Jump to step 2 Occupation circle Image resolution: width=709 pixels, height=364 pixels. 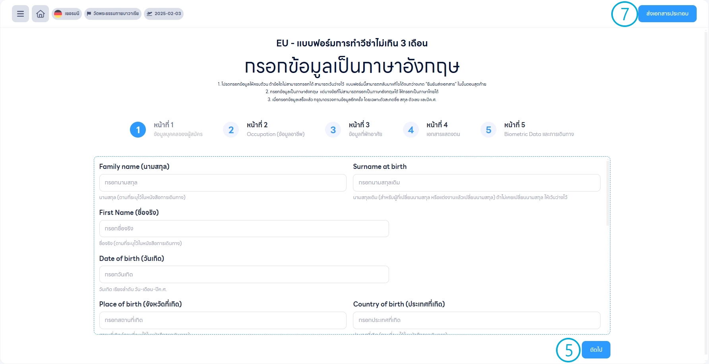click(231, 130)
